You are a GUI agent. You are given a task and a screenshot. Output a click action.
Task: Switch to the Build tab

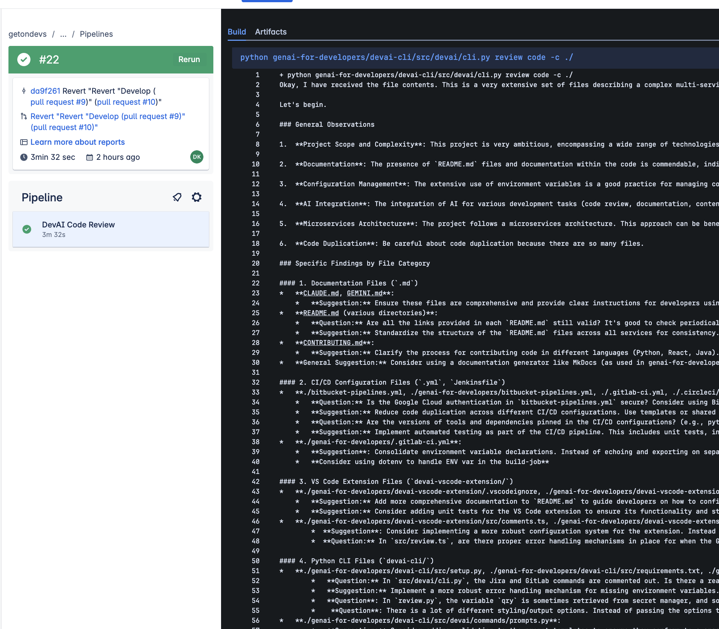point(237,32)
